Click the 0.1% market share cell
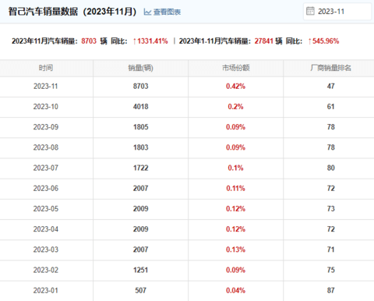The image size is (374, 301). click(x=235, y=168)
